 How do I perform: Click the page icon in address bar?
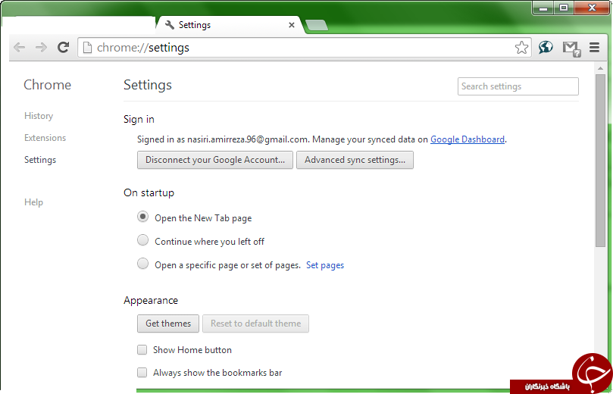88,48
